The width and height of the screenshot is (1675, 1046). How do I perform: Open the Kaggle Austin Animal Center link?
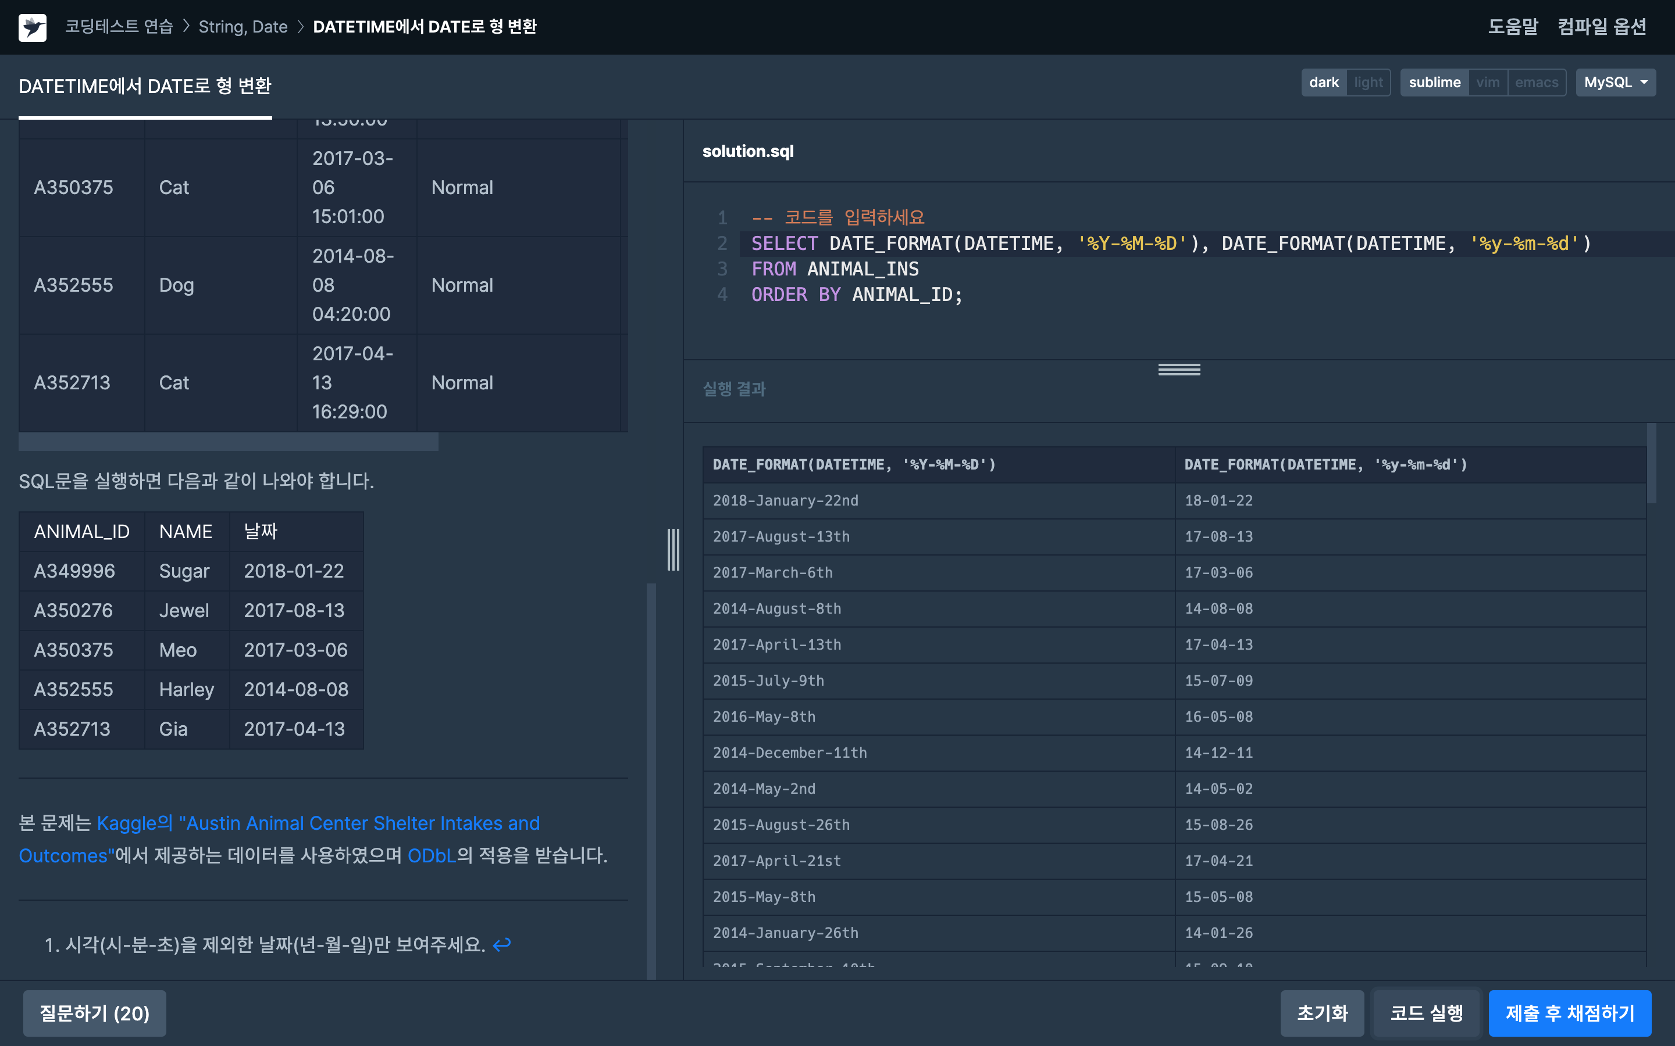pyautogui.click(x=318, y=823)
